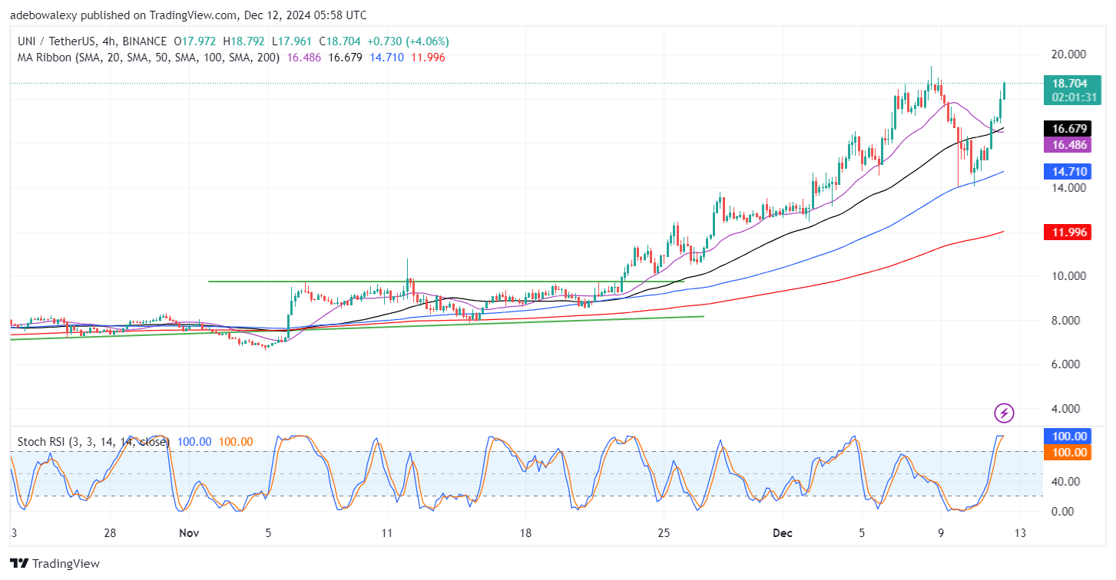1116x580 pixels.
Task: Click the purple SMA 20 label 16.486
Action: [1069, 144]
